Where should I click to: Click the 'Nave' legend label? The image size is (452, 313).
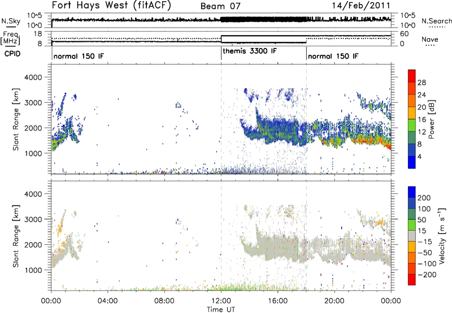(x=430, y=40)
